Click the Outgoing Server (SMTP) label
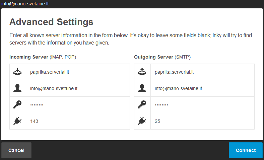This screenshot has height=160, width=264. point(162,57)
